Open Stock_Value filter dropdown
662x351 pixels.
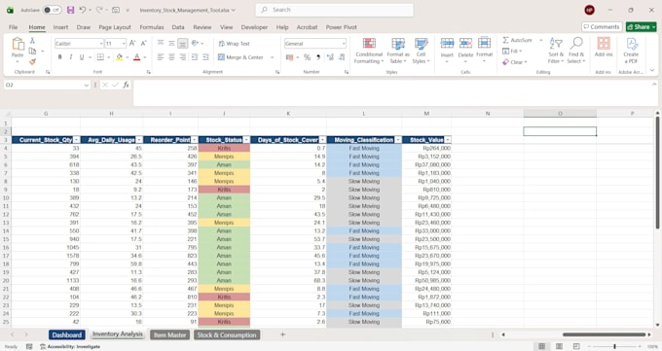coord(448,140)
